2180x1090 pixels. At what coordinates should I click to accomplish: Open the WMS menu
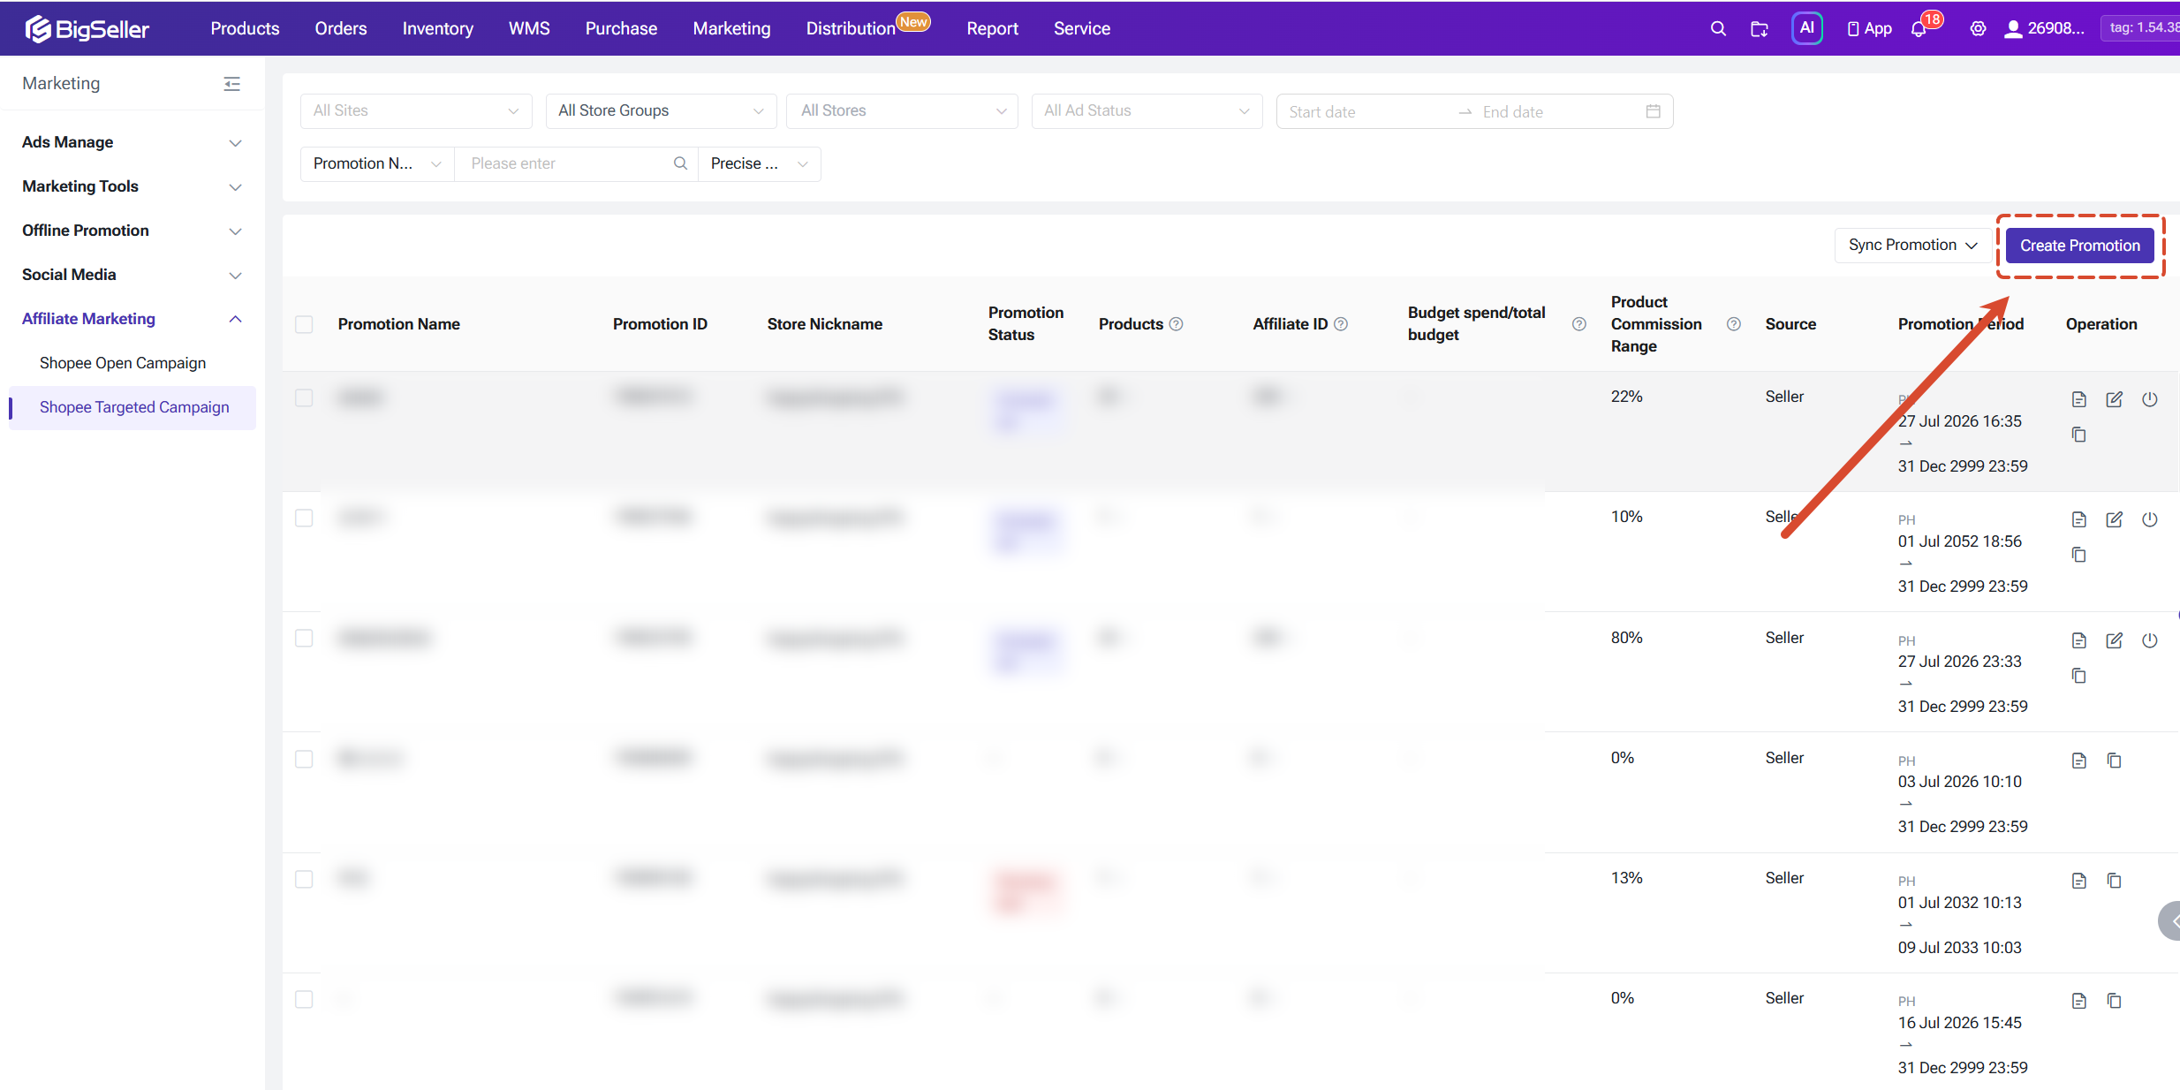(529, 28)
